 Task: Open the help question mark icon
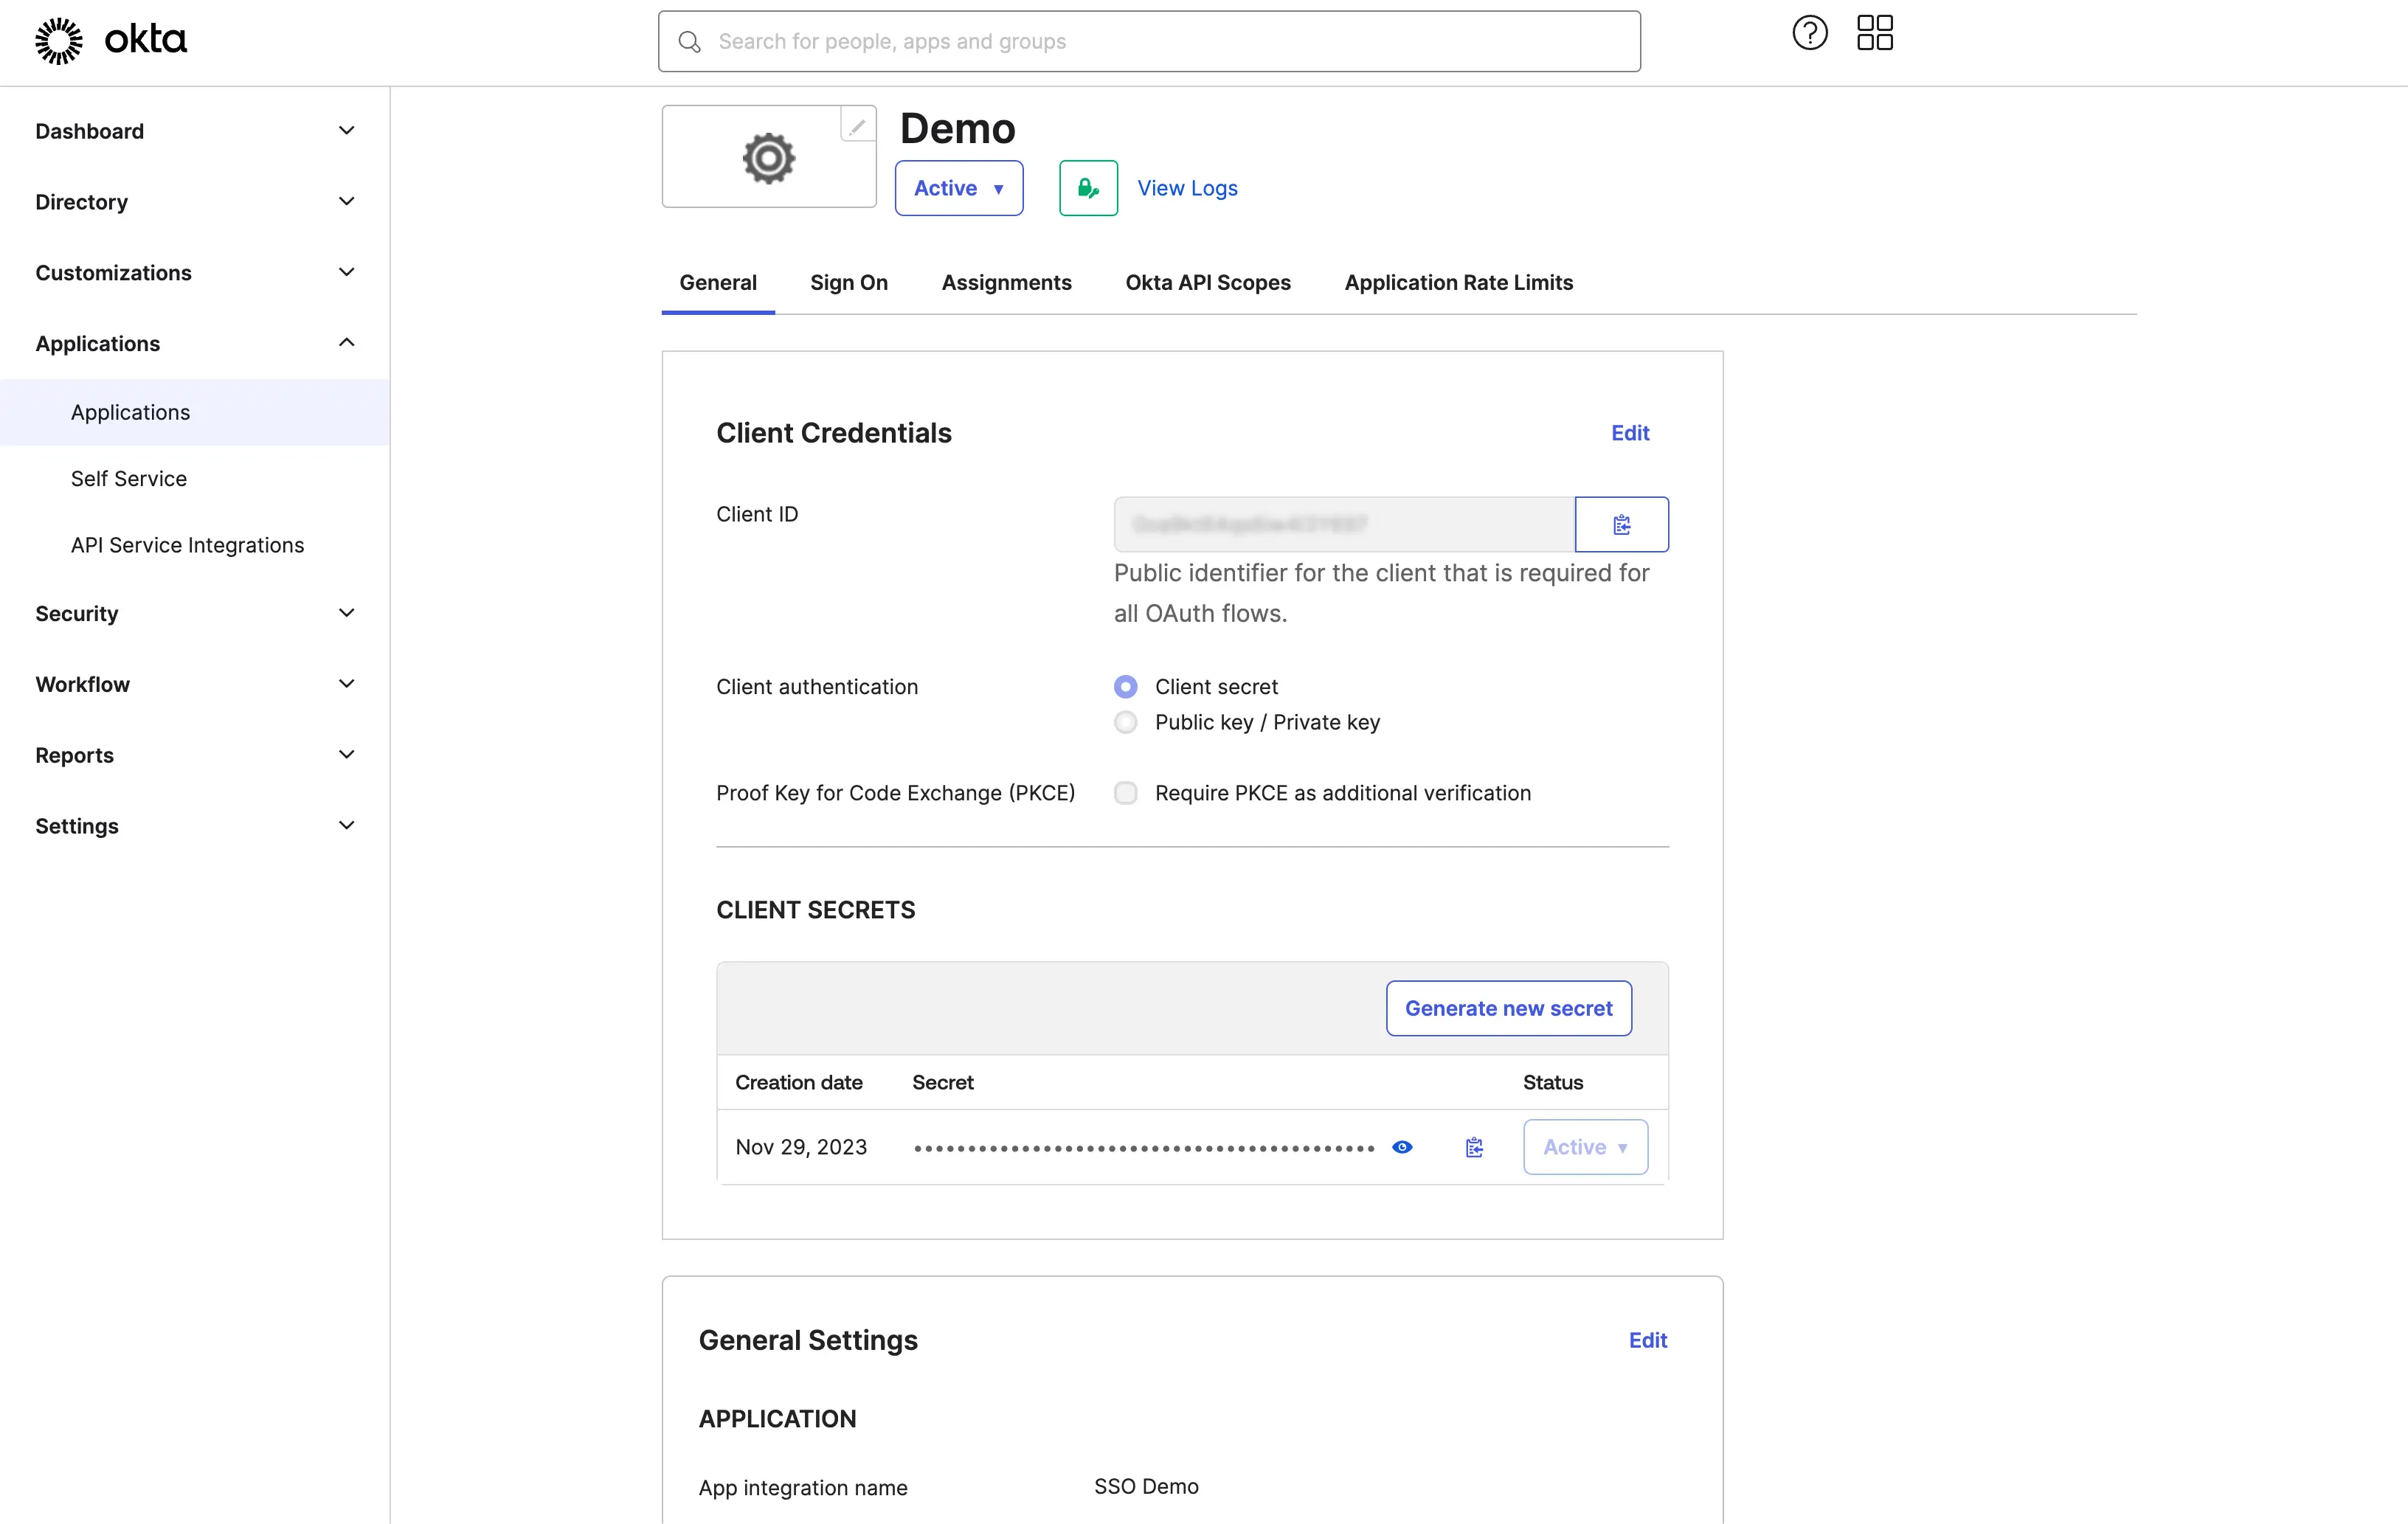coord(1808,33)
